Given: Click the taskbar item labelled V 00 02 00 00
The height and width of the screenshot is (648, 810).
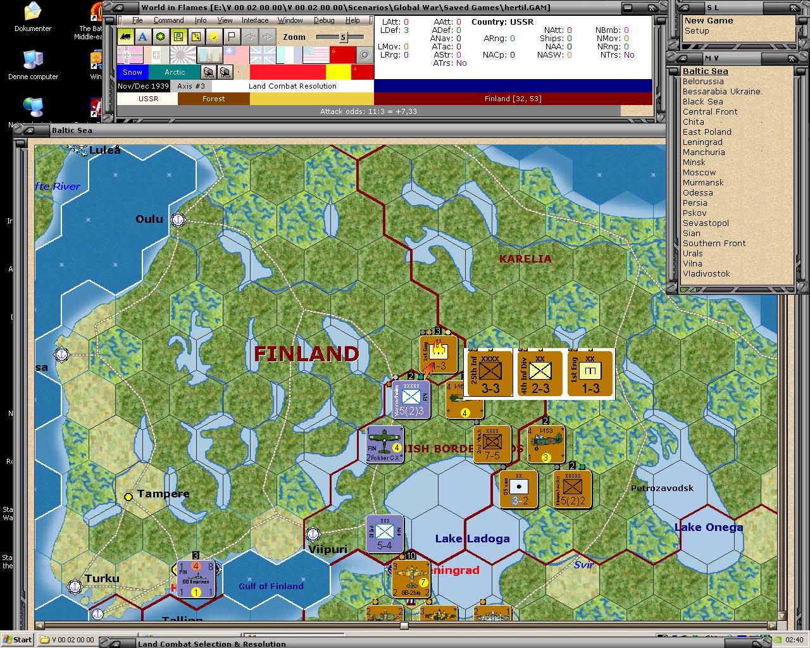Looking at the screenshot, I should coord(68,640).
